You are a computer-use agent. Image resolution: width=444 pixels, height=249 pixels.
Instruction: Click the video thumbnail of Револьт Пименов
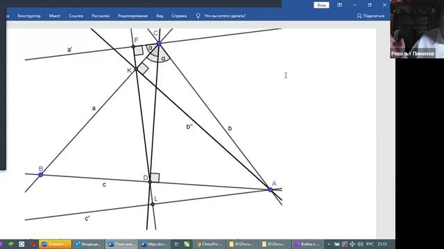417,29
